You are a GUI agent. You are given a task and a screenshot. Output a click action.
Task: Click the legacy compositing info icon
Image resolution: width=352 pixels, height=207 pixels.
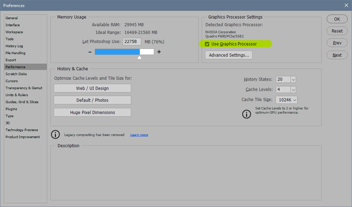[x=55, y=134]
